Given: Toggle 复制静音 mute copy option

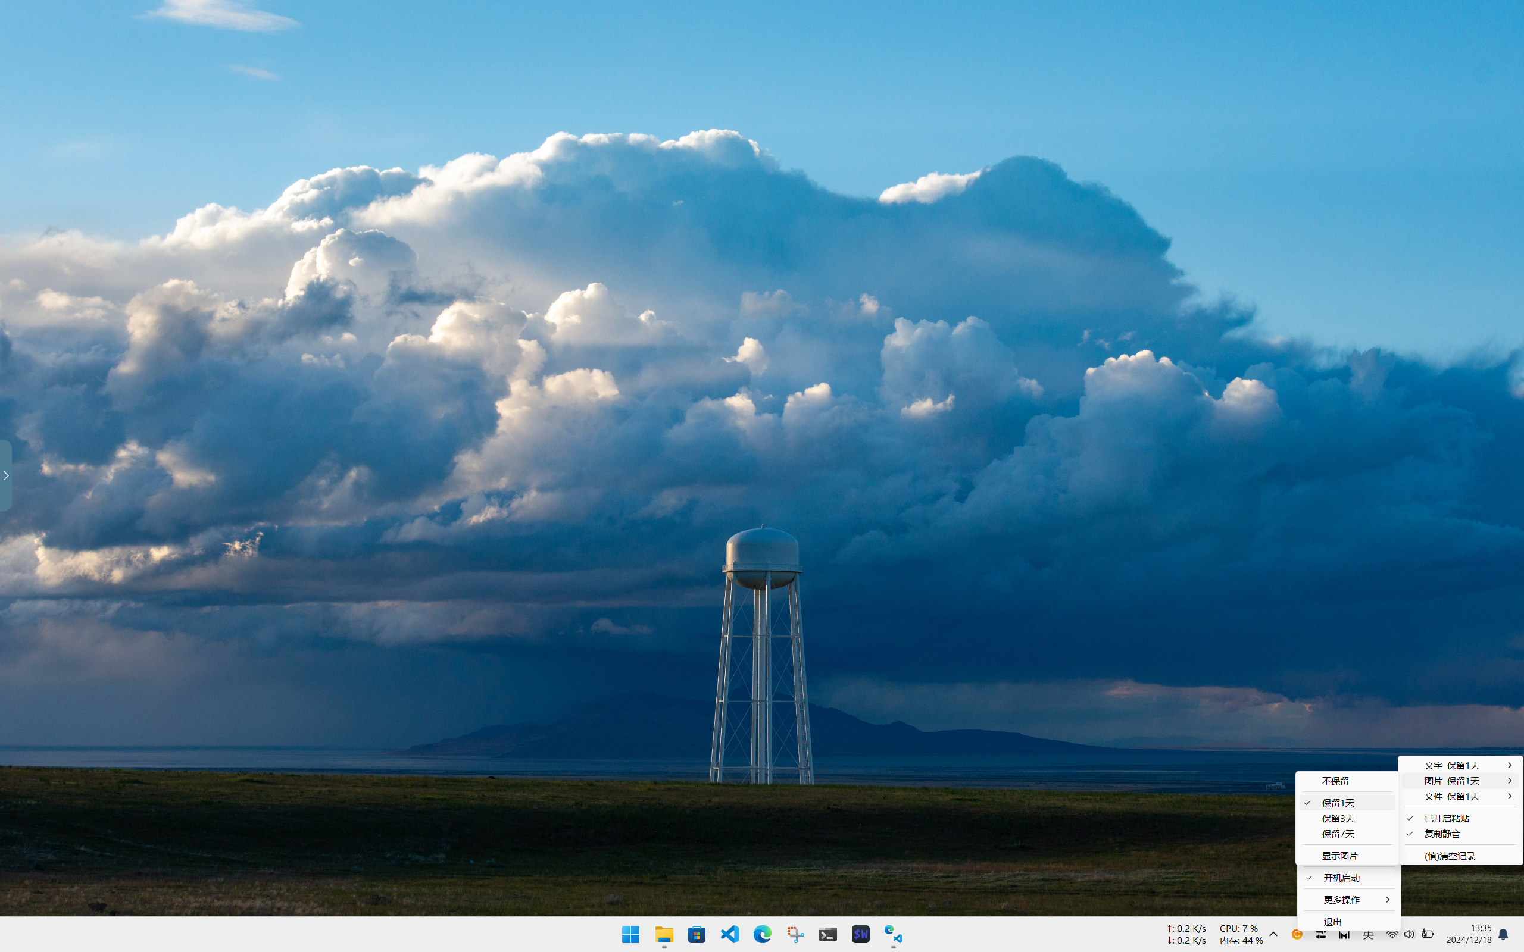Looking at the screenshot, I should click(1442, 834).
